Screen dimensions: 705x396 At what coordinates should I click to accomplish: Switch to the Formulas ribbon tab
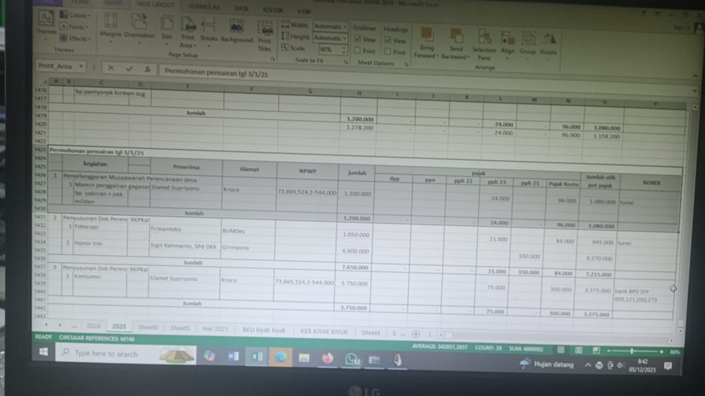[204, 7]
